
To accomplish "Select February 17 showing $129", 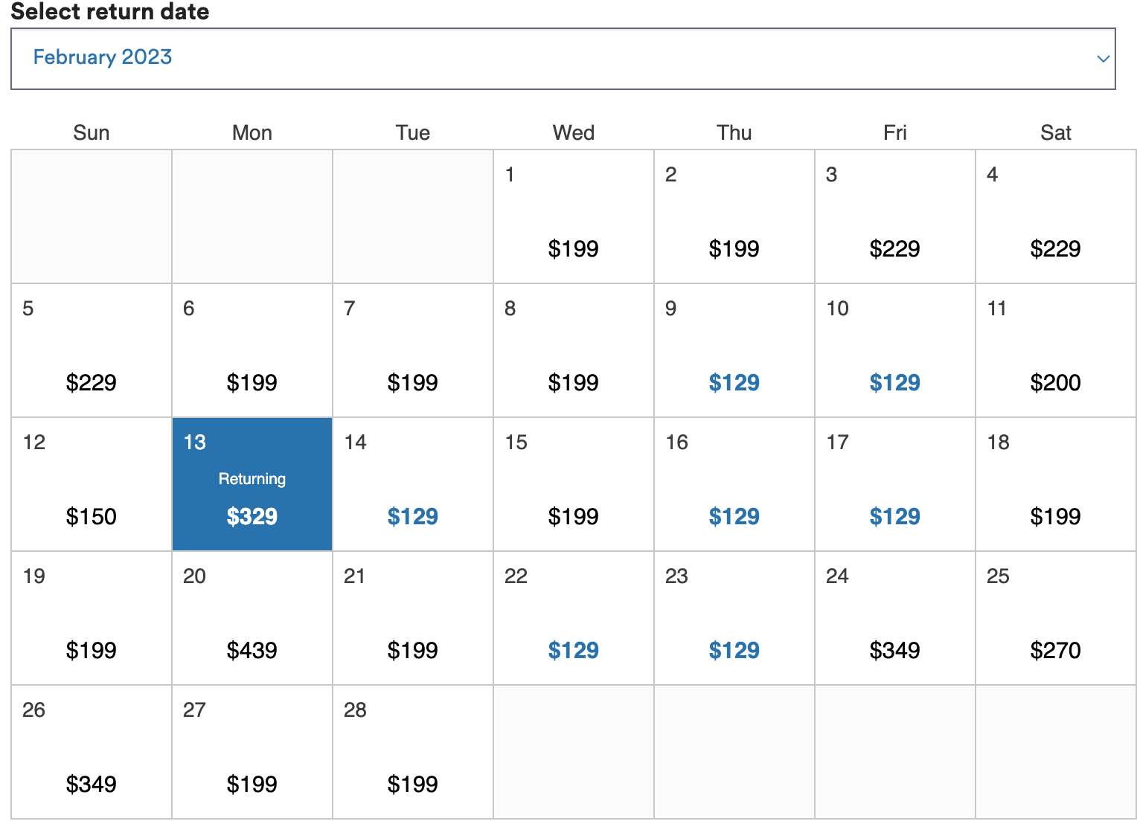I will click(x=894, y=483).
